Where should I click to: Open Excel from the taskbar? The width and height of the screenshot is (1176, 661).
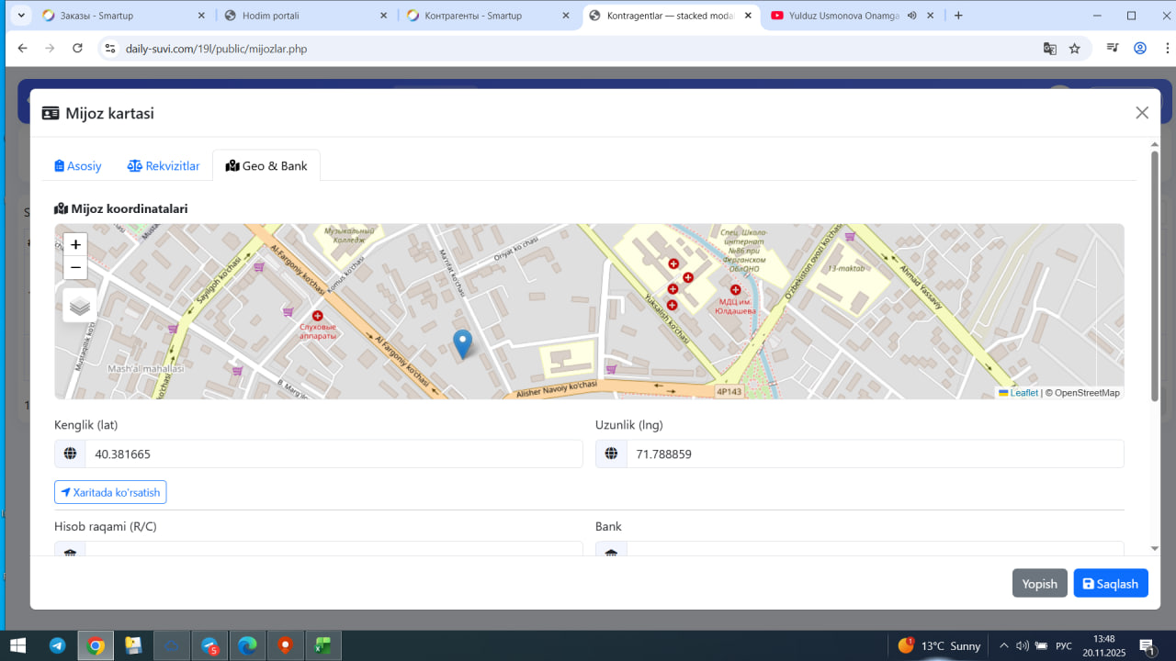322,645
